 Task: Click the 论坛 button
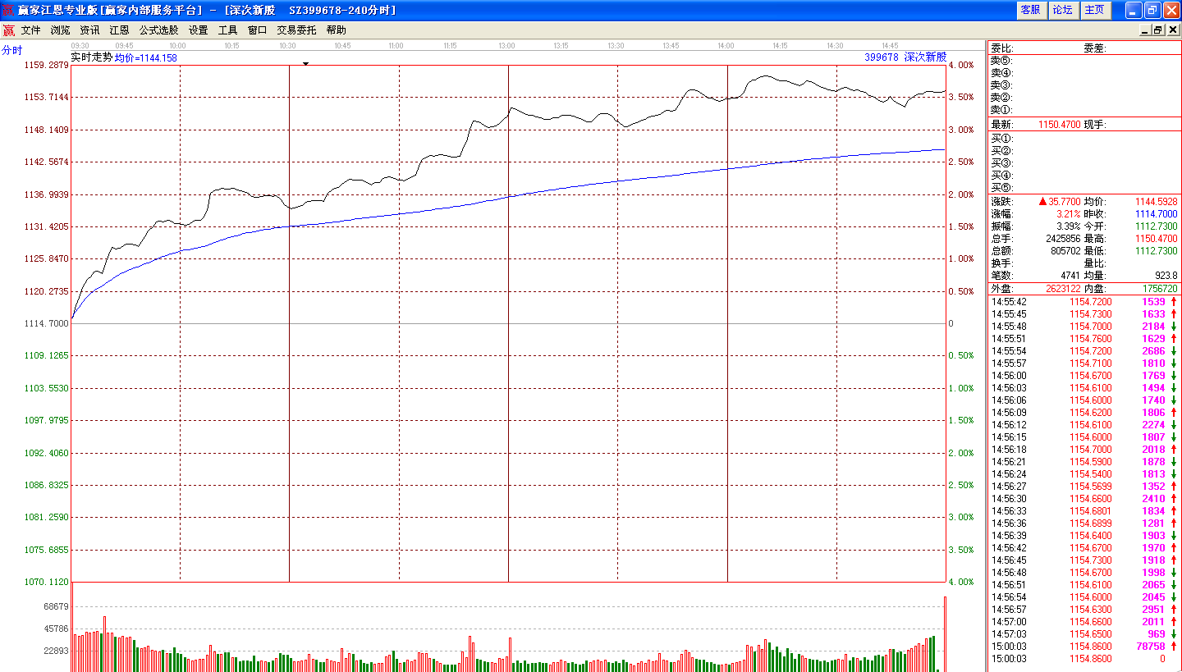click(1062, 10)
